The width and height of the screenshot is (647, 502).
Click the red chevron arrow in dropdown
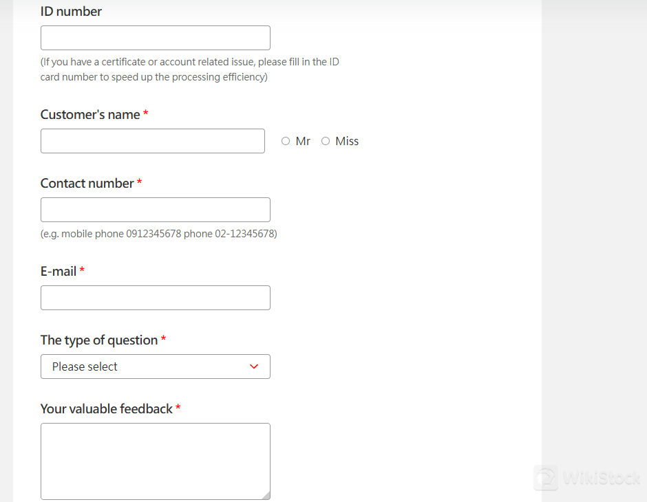click(x=254, y=367)
